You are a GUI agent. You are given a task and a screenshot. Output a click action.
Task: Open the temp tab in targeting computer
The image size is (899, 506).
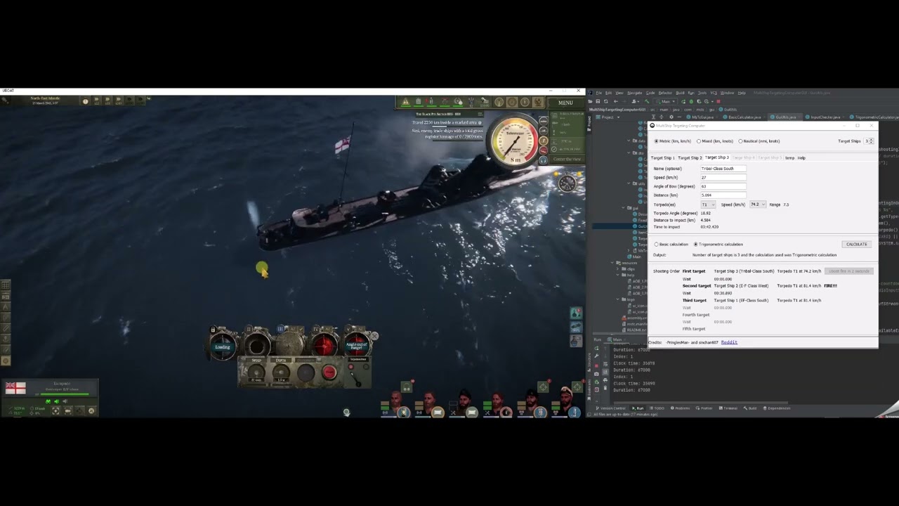(x=789, y=158)
